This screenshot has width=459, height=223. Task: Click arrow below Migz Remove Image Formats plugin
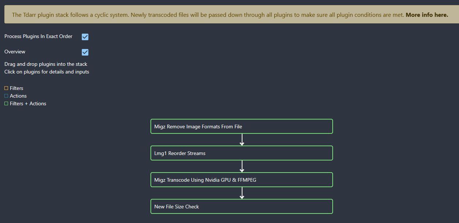(x=242, y=140)
